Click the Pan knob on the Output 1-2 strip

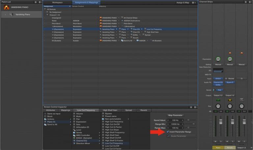pos(241,106)
